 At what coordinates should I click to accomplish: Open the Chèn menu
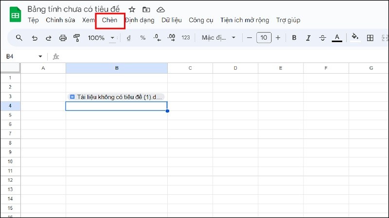coord(110,20)
